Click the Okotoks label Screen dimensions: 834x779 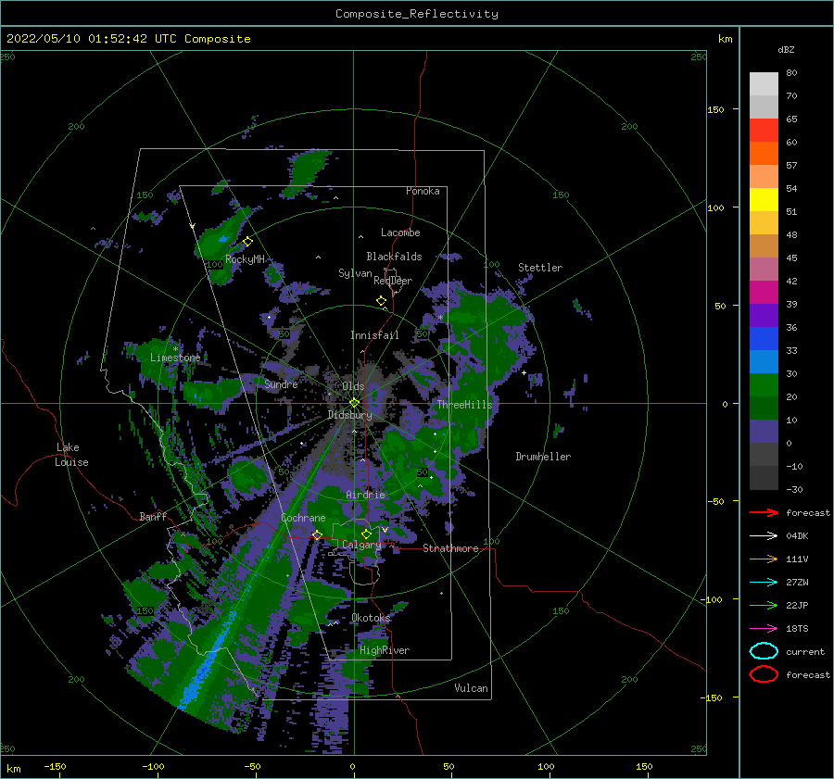(x=371, y=618)
